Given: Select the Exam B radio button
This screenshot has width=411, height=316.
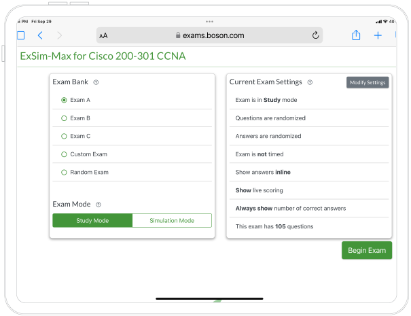Looking at the screenshot, I should (64, 118).
